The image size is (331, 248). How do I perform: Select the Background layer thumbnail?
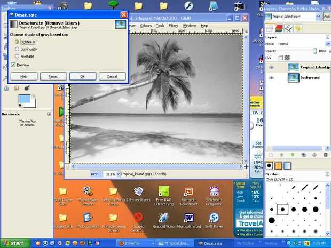coord(294,78)
